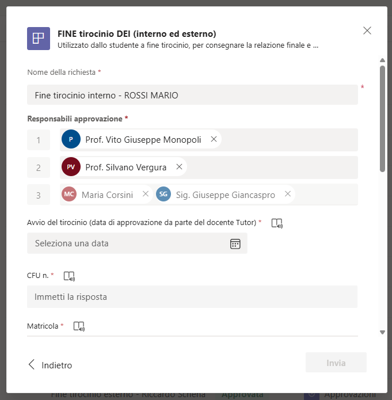Screen dimensions: 392x400
Task: Open the calendar date picker icon
Action: click(235, 243)
